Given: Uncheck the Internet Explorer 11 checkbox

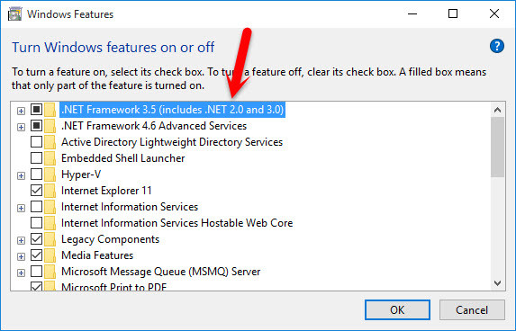Looking at the screenshot, I should [36, 191].
